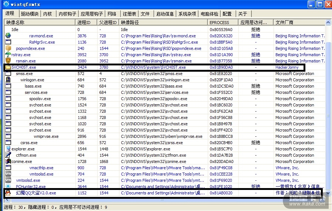Open the 应用层钩子 tab
This screenshot has width=332, height=211.
[x=92, y=14]
